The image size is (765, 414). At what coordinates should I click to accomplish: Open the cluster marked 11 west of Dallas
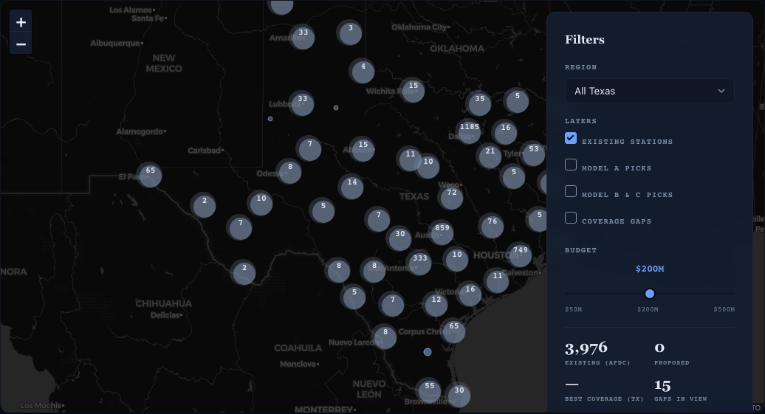coord(410,158)
